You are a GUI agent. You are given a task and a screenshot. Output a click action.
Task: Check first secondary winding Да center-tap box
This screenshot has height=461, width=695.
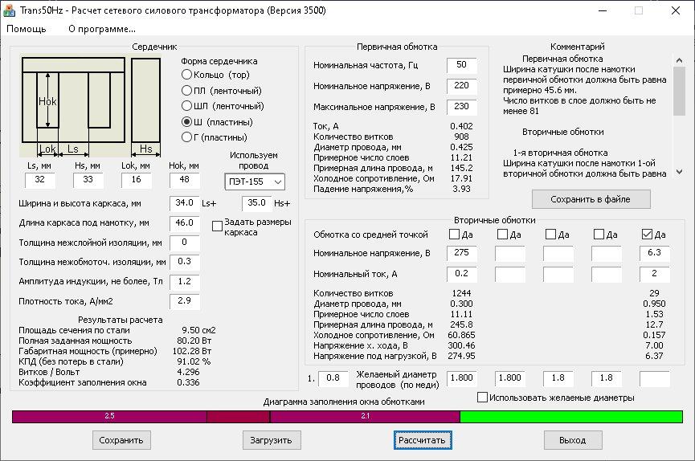(455, 235)
